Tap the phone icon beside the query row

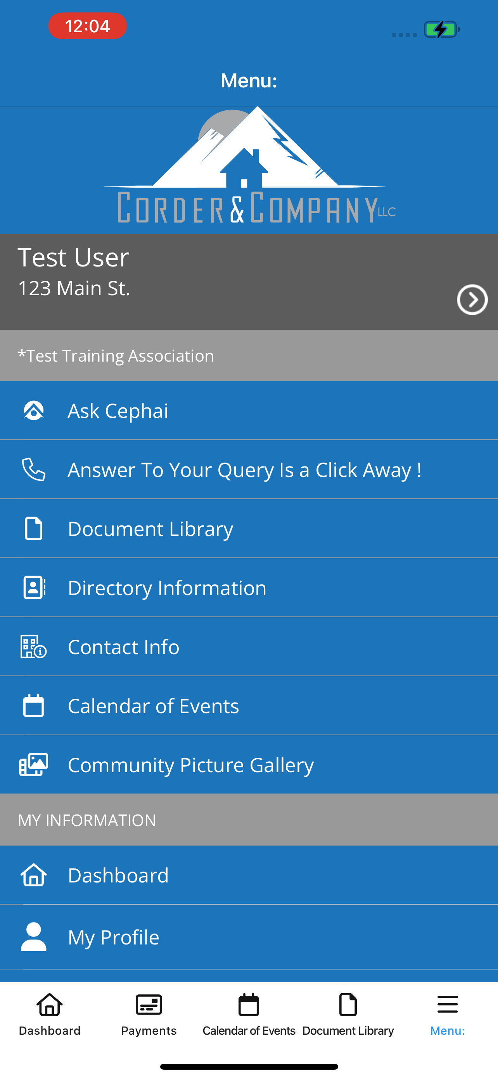[x=33, y=469]
